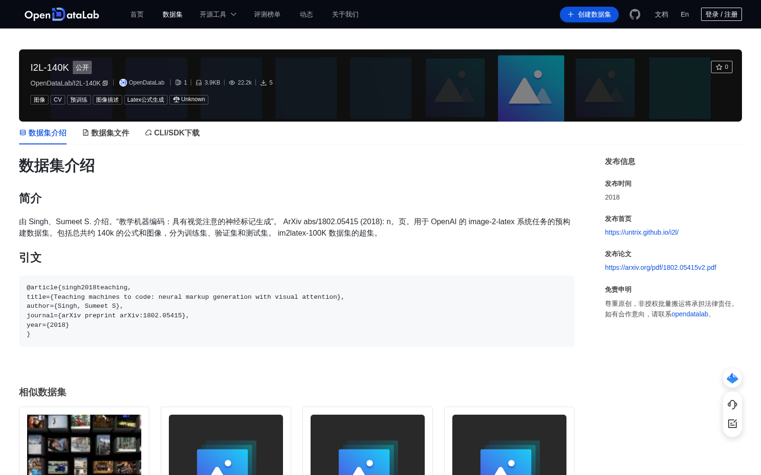This screenshot has width=761, height=475.
Task: Click the CV tag
Action: (x=58, y=100)
